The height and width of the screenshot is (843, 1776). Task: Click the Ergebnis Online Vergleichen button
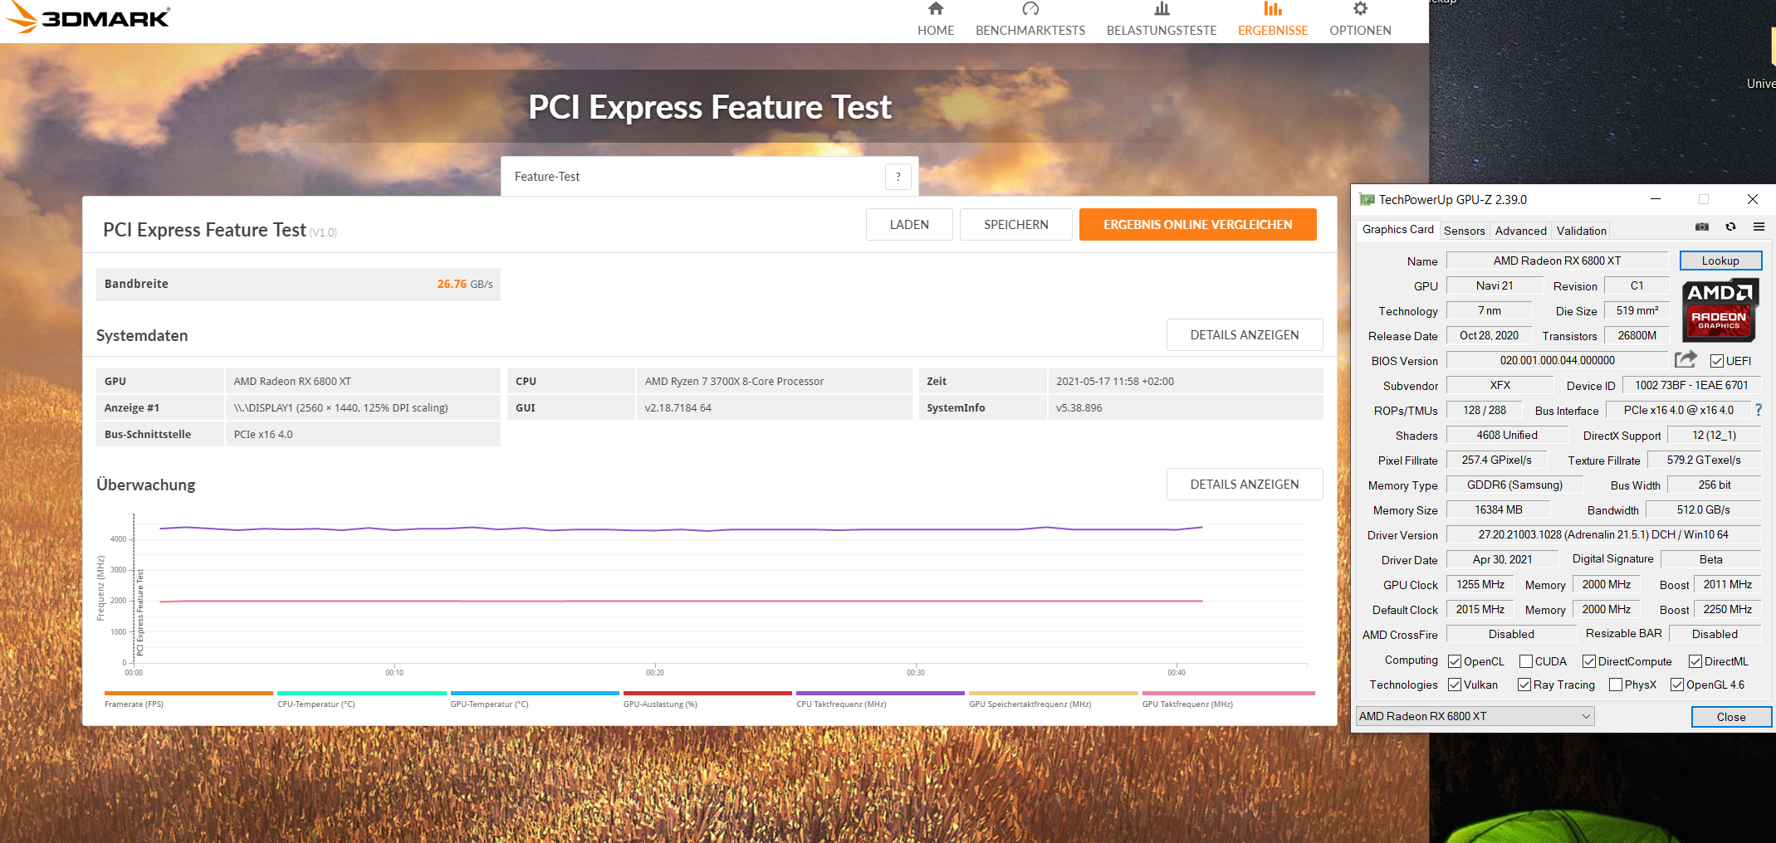[x=1197, y=224]
